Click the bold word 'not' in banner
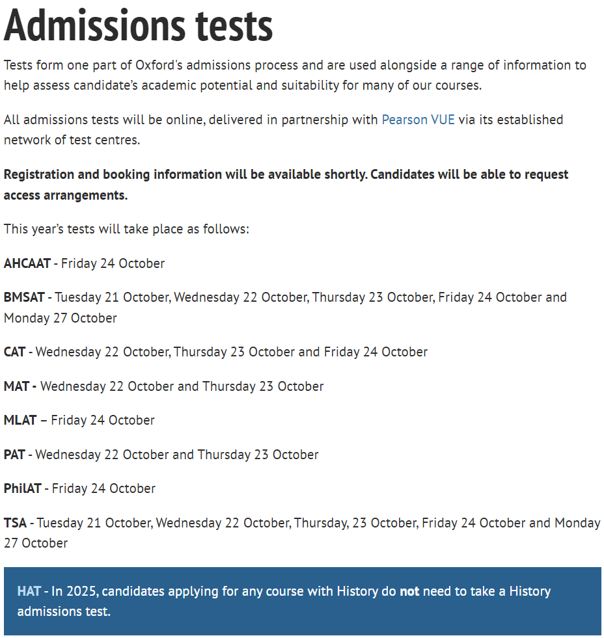This screenshot has height=638, width=604. (x=409, y=591)
